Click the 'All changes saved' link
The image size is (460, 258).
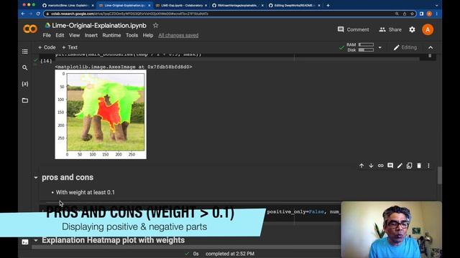178,35
